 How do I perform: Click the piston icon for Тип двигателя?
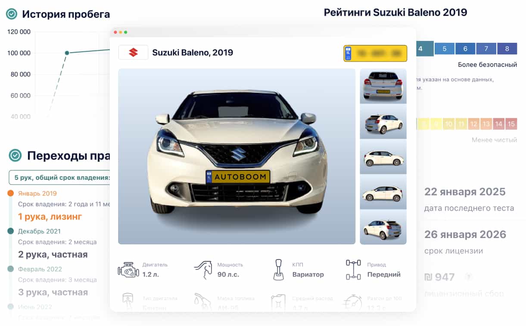tap(128, 302)
